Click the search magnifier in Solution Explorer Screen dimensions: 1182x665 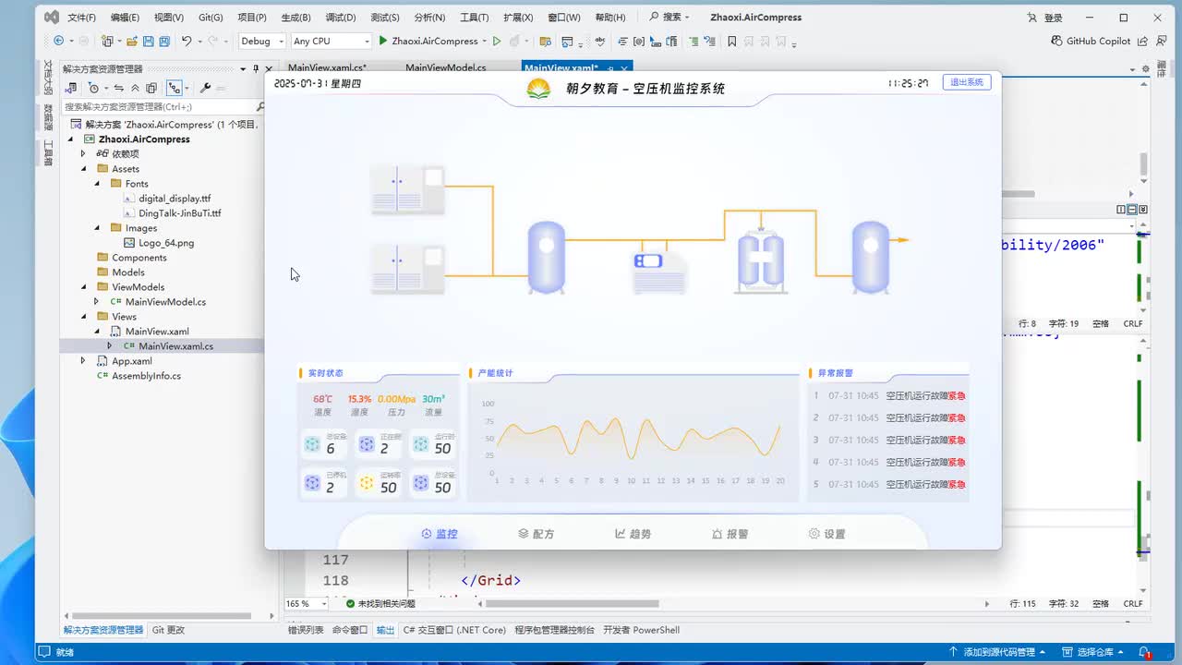coord(260,107)
